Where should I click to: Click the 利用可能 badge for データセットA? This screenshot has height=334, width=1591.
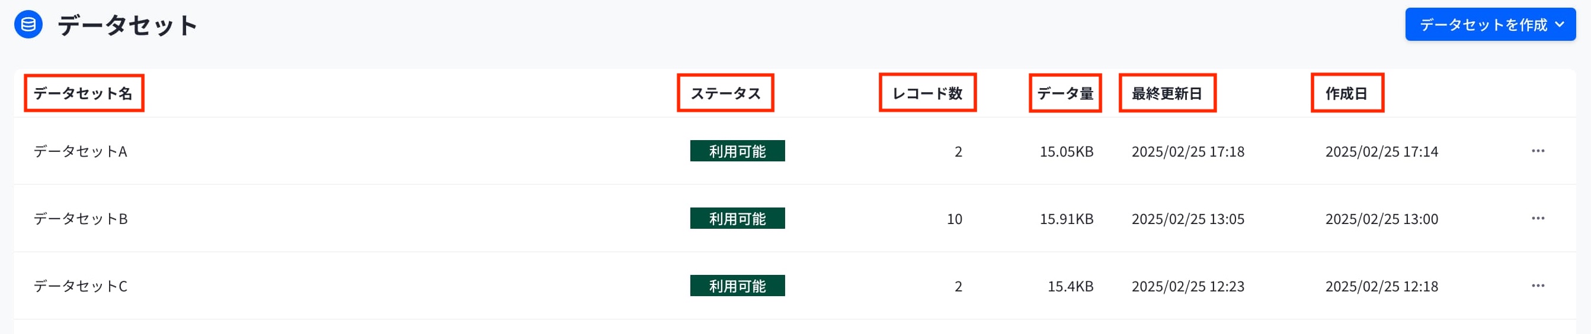pyautogui.click(x=738, y=151)
